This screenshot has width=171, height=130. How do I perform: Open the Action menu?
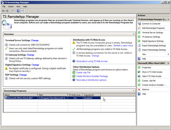click(x=11, y=6)
